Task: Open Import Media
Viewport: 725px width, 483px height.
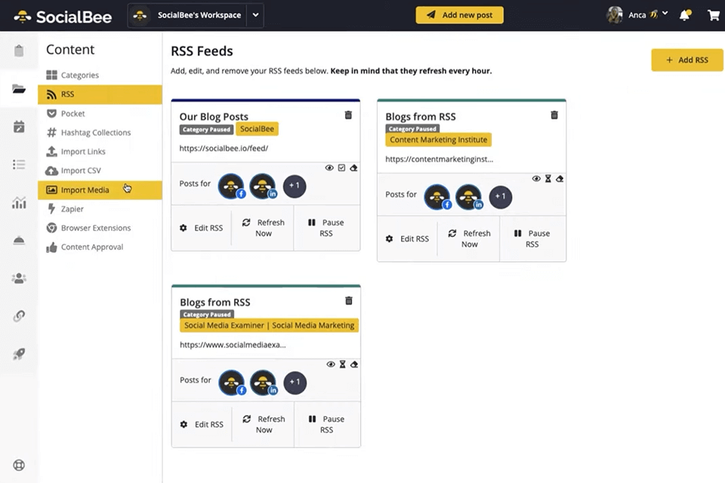Action: [x=100, y=190]
